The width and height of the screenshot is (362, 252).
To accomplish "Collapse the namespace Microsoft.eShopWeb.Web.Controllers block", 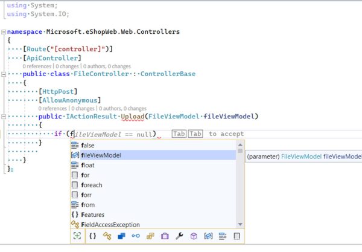I will (x=4, y=32).
